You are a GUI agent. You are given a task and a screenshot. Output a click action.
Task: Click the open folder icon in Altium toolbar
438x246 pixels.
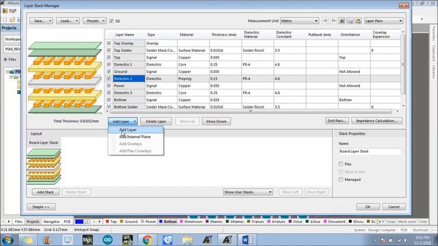[12, 20]
